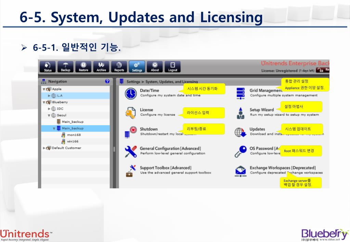Select the Settings toolbar button
The width and height of the screenshot is (350, 242).
[x=137, y=67]
